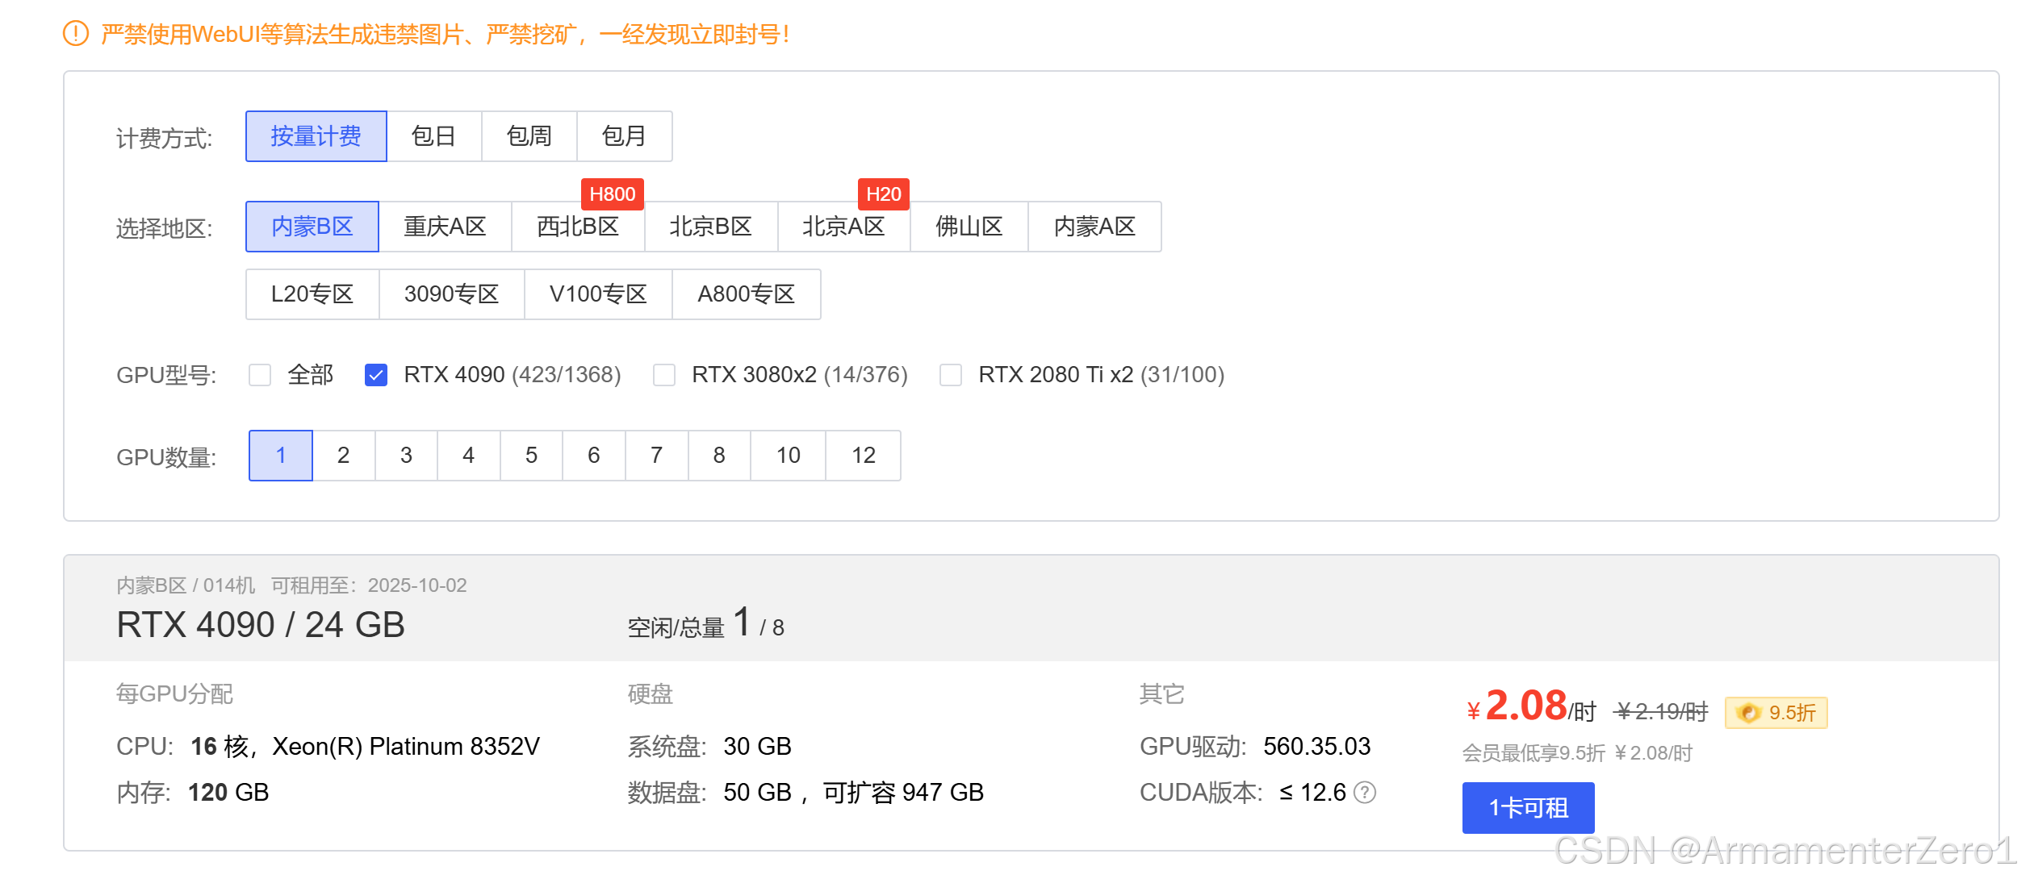The height and width of the screenshot is (883, 2021).
Task: Switch to 北京A区 region with H20 tag
Action: pyautogui.click(x=843, y=227)
